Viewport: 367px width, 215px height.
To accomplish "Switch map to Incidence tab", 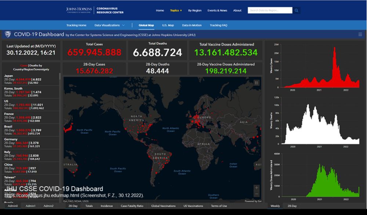I will pyautogui.click(x=106, y=206).
